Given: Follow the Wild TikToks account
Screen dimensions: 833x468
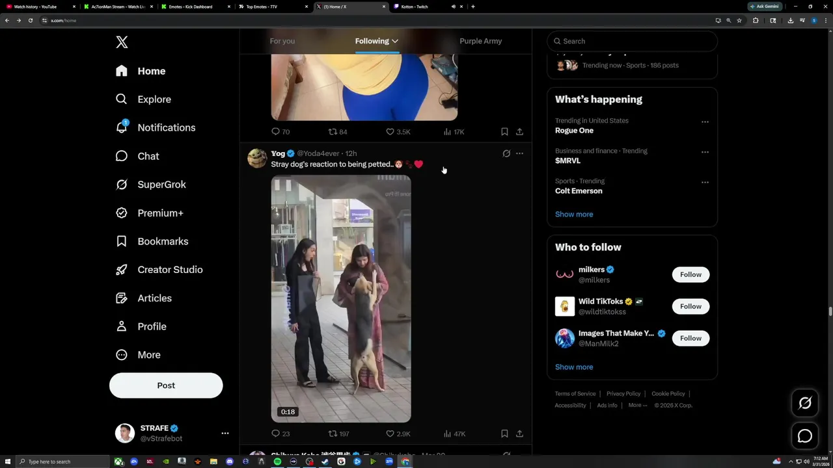Looking at the screenshot, I should [x=690, y=306].
